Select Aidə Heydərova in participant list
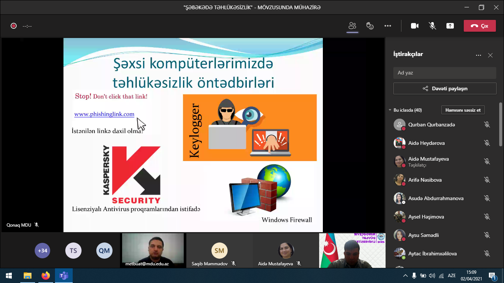Viewport: 504px width, 283px height. click(426, 143)
